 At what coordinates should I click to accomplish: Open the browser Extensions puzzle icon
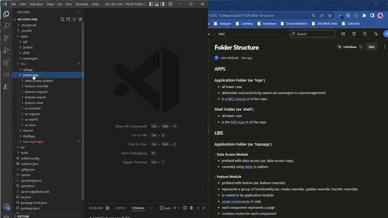coord(364,16)
